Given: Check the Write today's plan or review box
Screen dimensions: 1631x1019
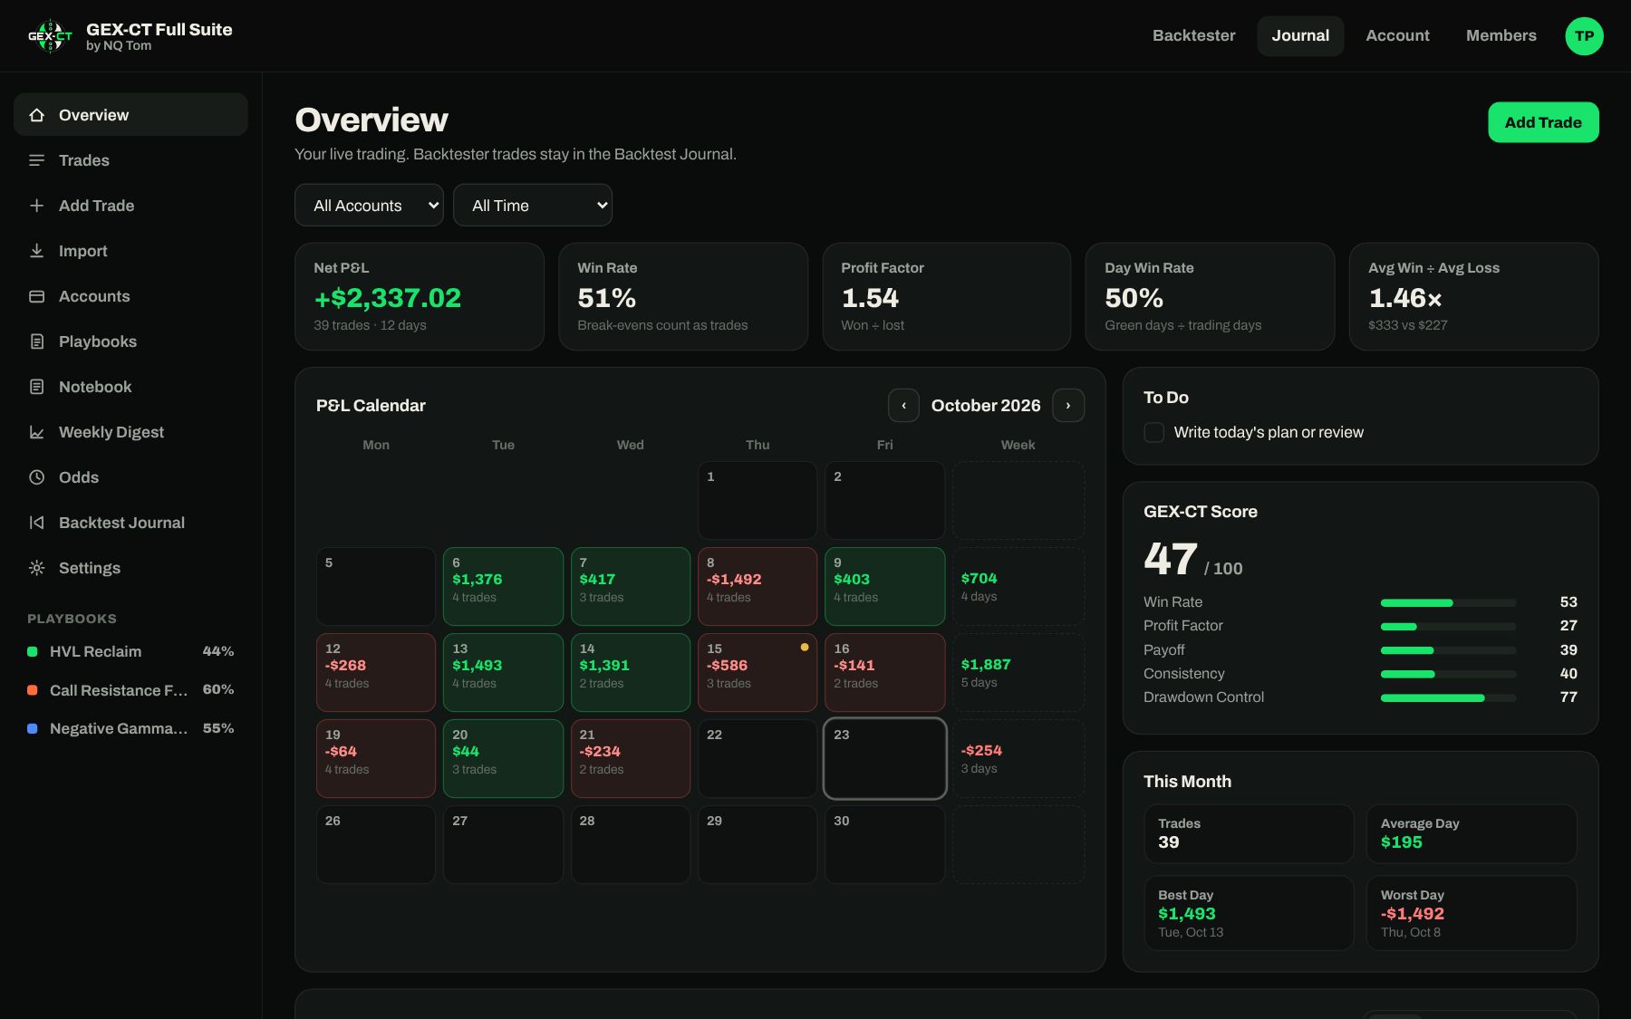Looking at the screenshot, I should (1154, 433).
